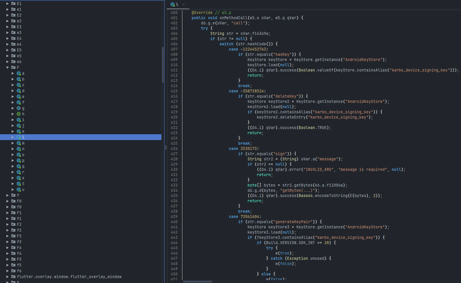Expand the e2 package
Image resolution: width=461 pixels, height=283 pixels.
pyautogui.click(x=8, y=21)
